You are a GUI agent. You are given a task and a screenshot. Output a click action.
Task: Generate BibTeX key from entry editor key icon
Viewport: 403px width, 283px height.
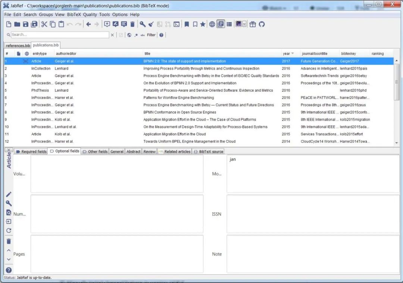(9, 203)
